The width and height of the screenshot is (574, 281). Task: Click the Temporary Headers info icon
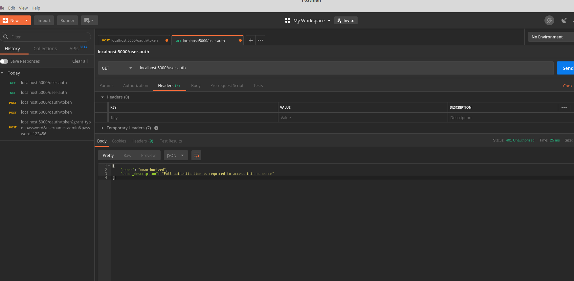[156, 128]
